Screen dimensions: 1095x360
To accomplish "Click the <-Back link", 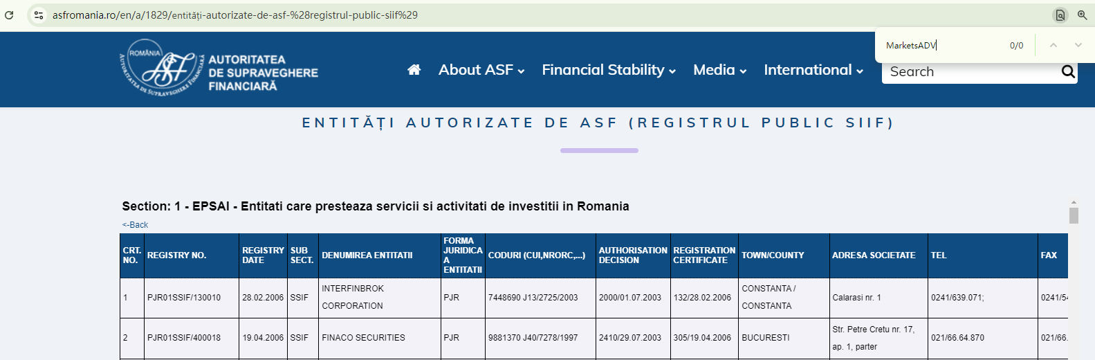I will 136,225.
